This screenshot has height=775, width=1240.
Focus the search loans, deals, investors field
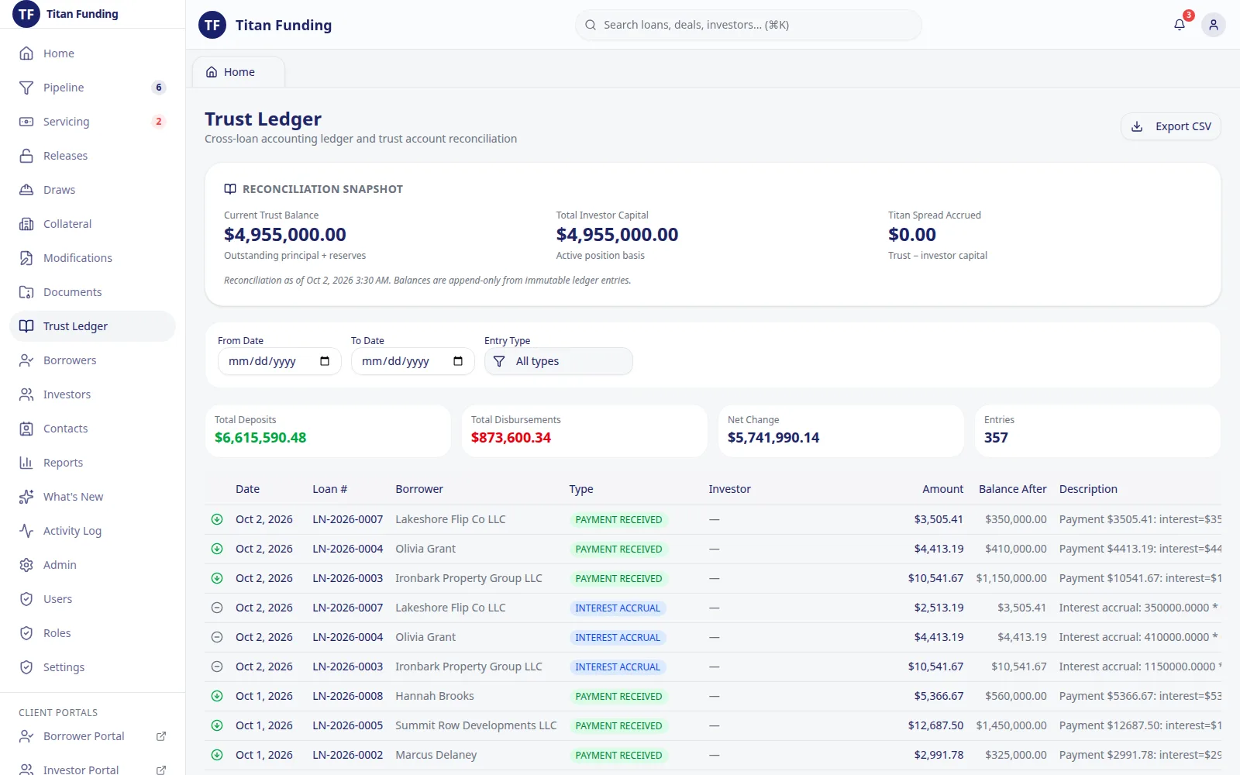pyautogui.click(x=749, y=25)
